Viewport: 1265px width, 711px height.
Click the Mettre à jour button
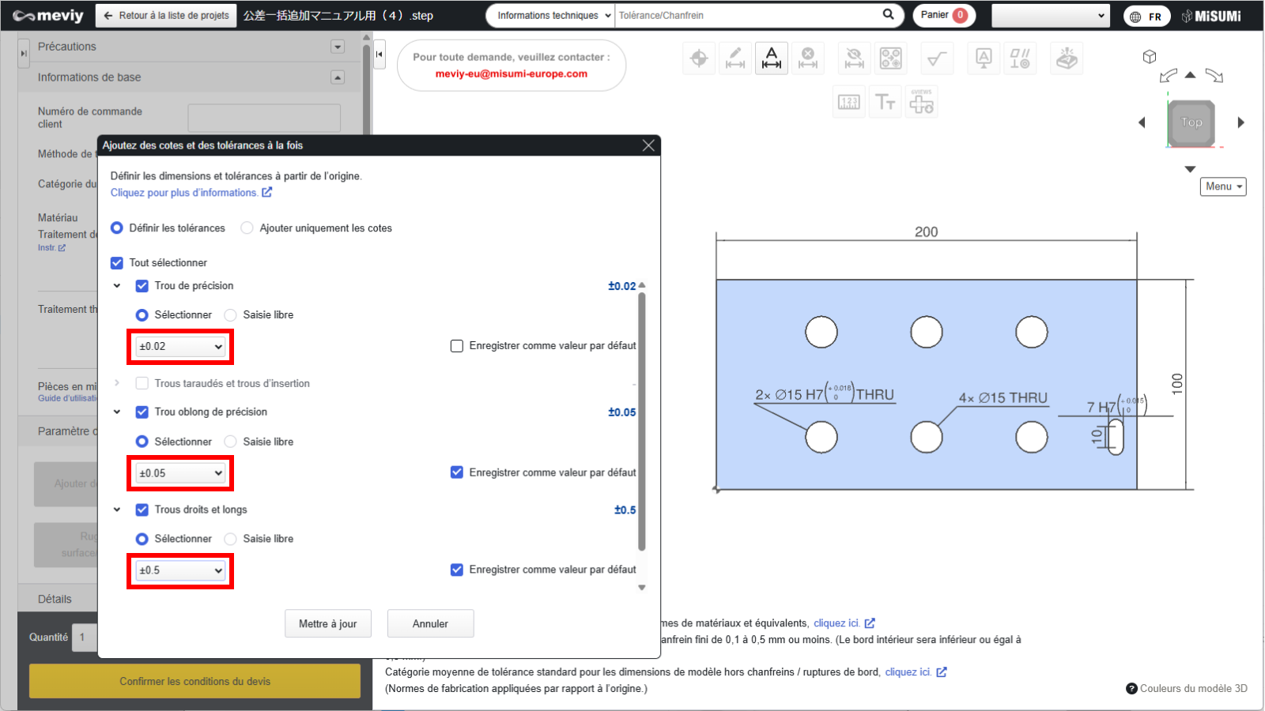tap(327, 624)
